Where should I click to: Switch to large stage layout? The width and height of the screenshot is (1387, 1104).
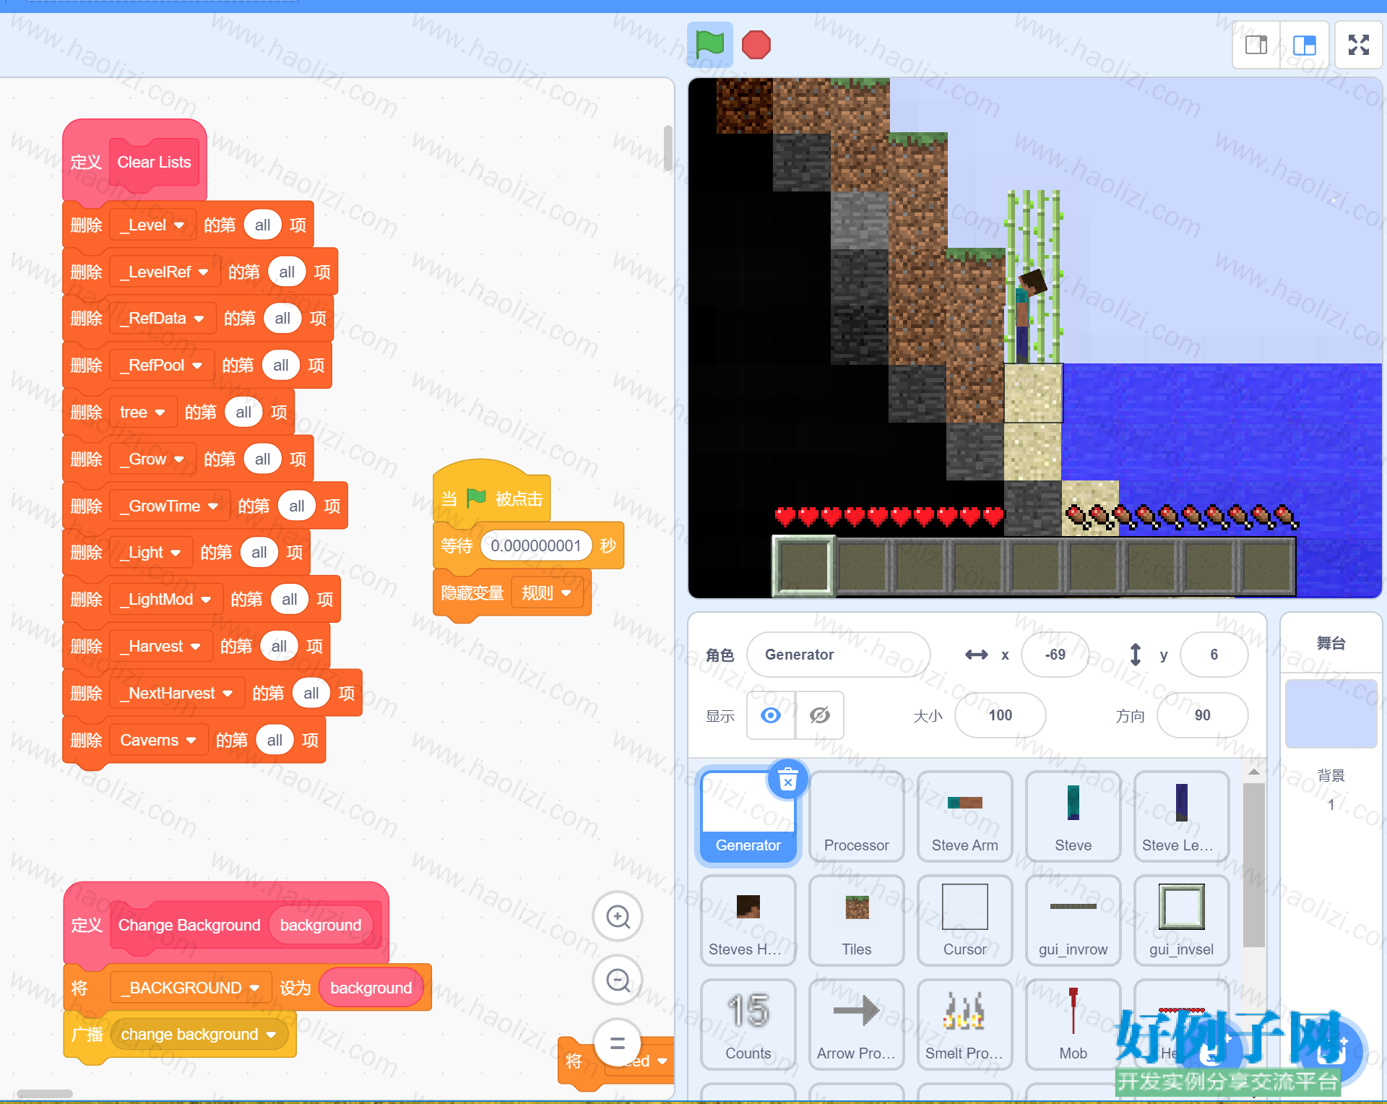(x=1304, y=45)
